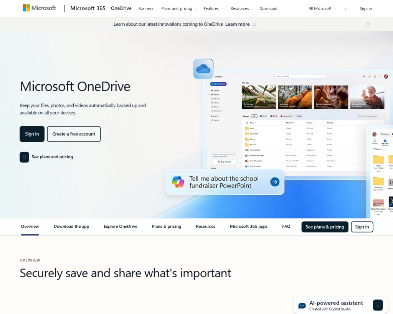Open the Microsoft 365 link
The height and width of the screenshot is (314, 393).
[88, 8]
